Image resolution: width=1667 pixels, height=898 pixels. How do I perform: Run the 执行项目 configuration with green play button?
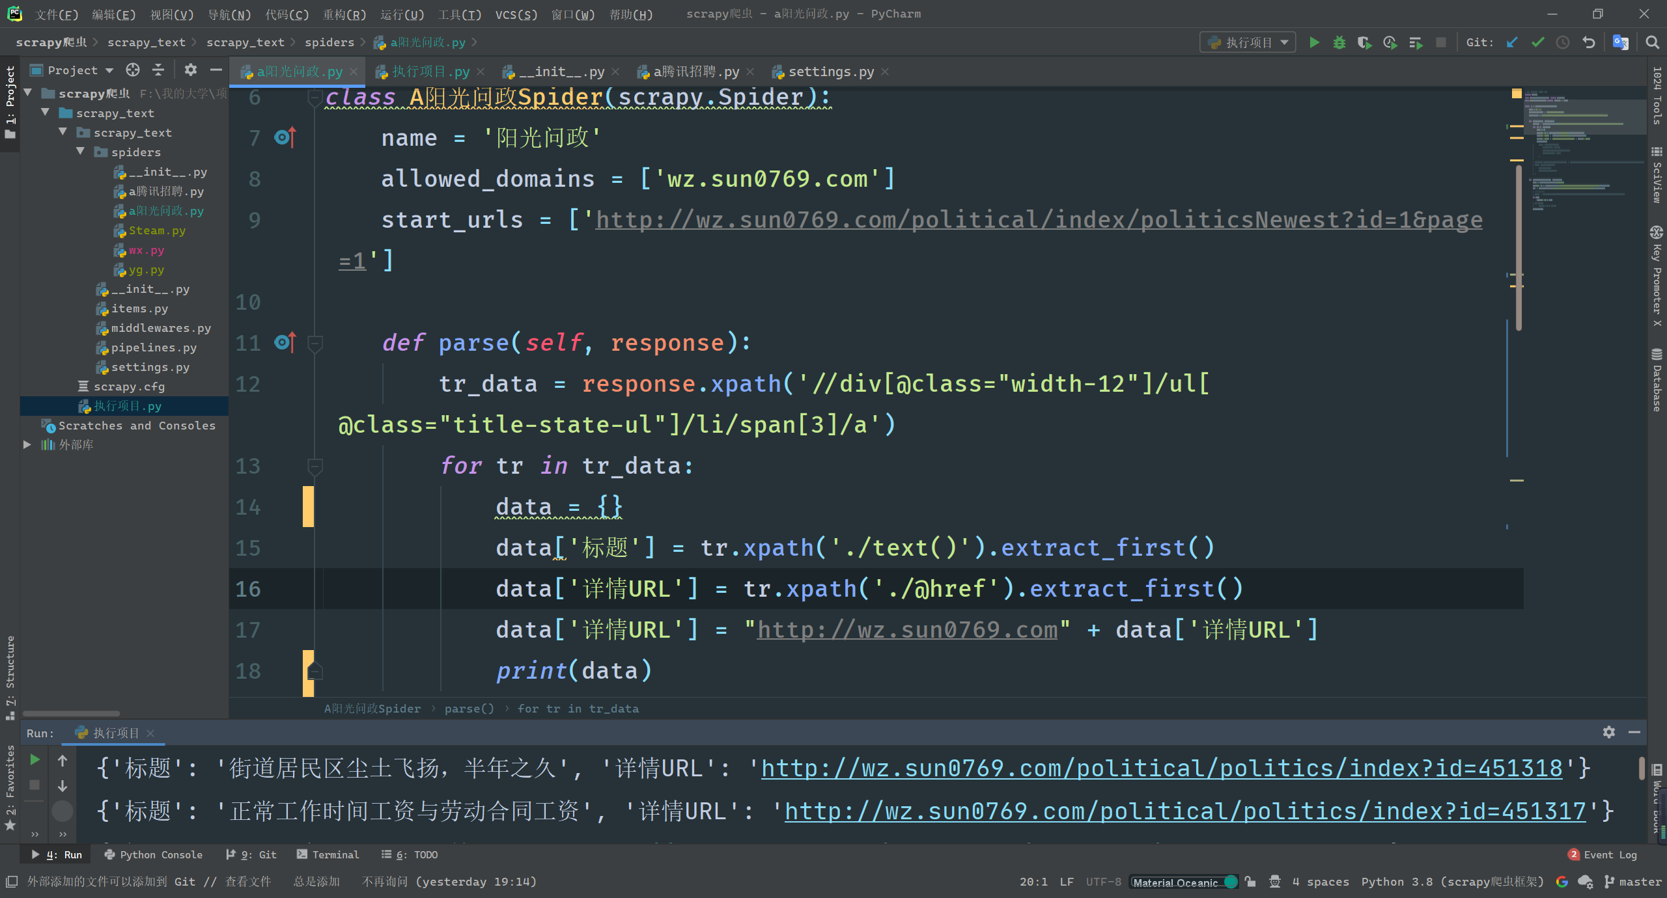1314,42
